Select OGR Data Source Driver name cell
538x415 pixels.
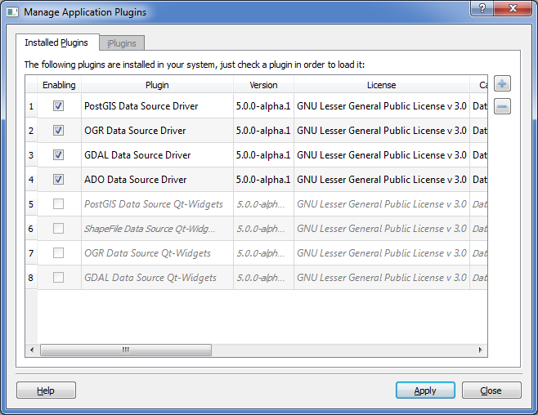point(157,130)
